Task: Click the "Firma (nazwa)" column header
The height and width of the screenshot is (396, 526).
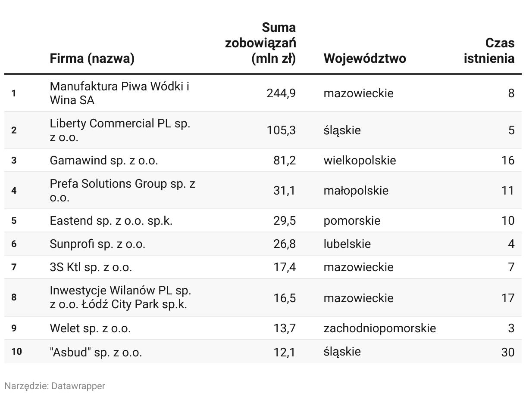Action: (x=92, y=58)
